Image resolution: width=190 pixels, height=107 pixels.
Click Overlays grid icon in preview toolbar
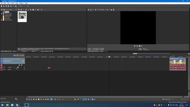point(107,10)
